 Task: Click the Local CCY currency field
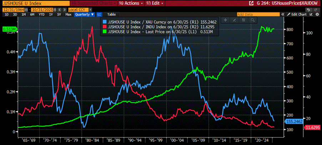point(79,10)
